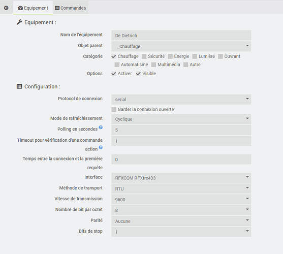Click the Temps entre connexion et requête field
Viewport: 283px width, 254px height.
click(x=181, y=160)
